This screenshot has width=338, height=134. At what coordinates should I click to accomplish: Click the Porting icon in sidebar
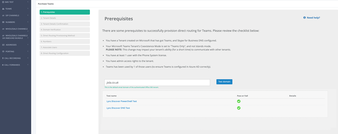coord(3,51)
